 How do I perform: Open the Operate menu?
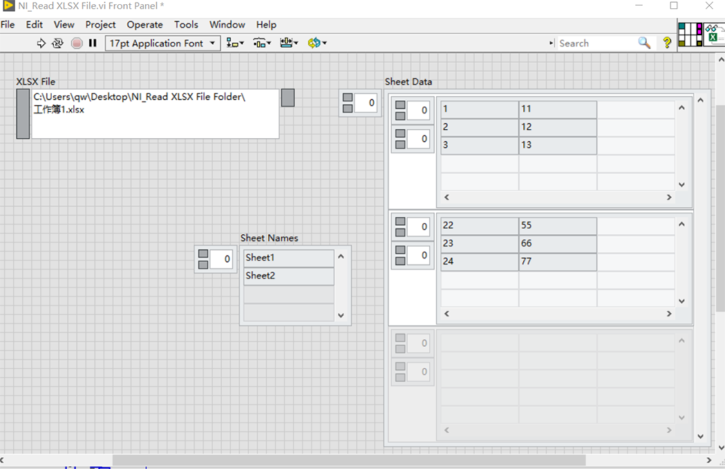point(144,24)
